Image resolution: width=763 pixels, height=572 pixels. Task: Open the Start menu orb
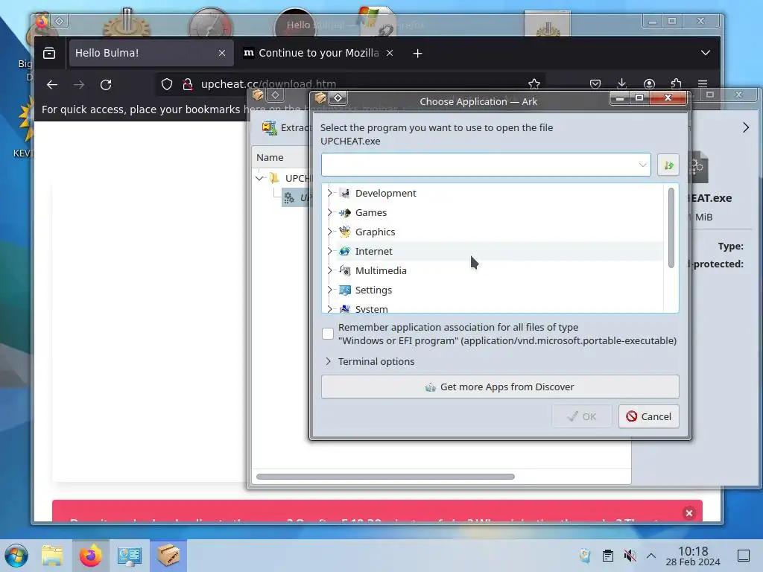(16, 556)
